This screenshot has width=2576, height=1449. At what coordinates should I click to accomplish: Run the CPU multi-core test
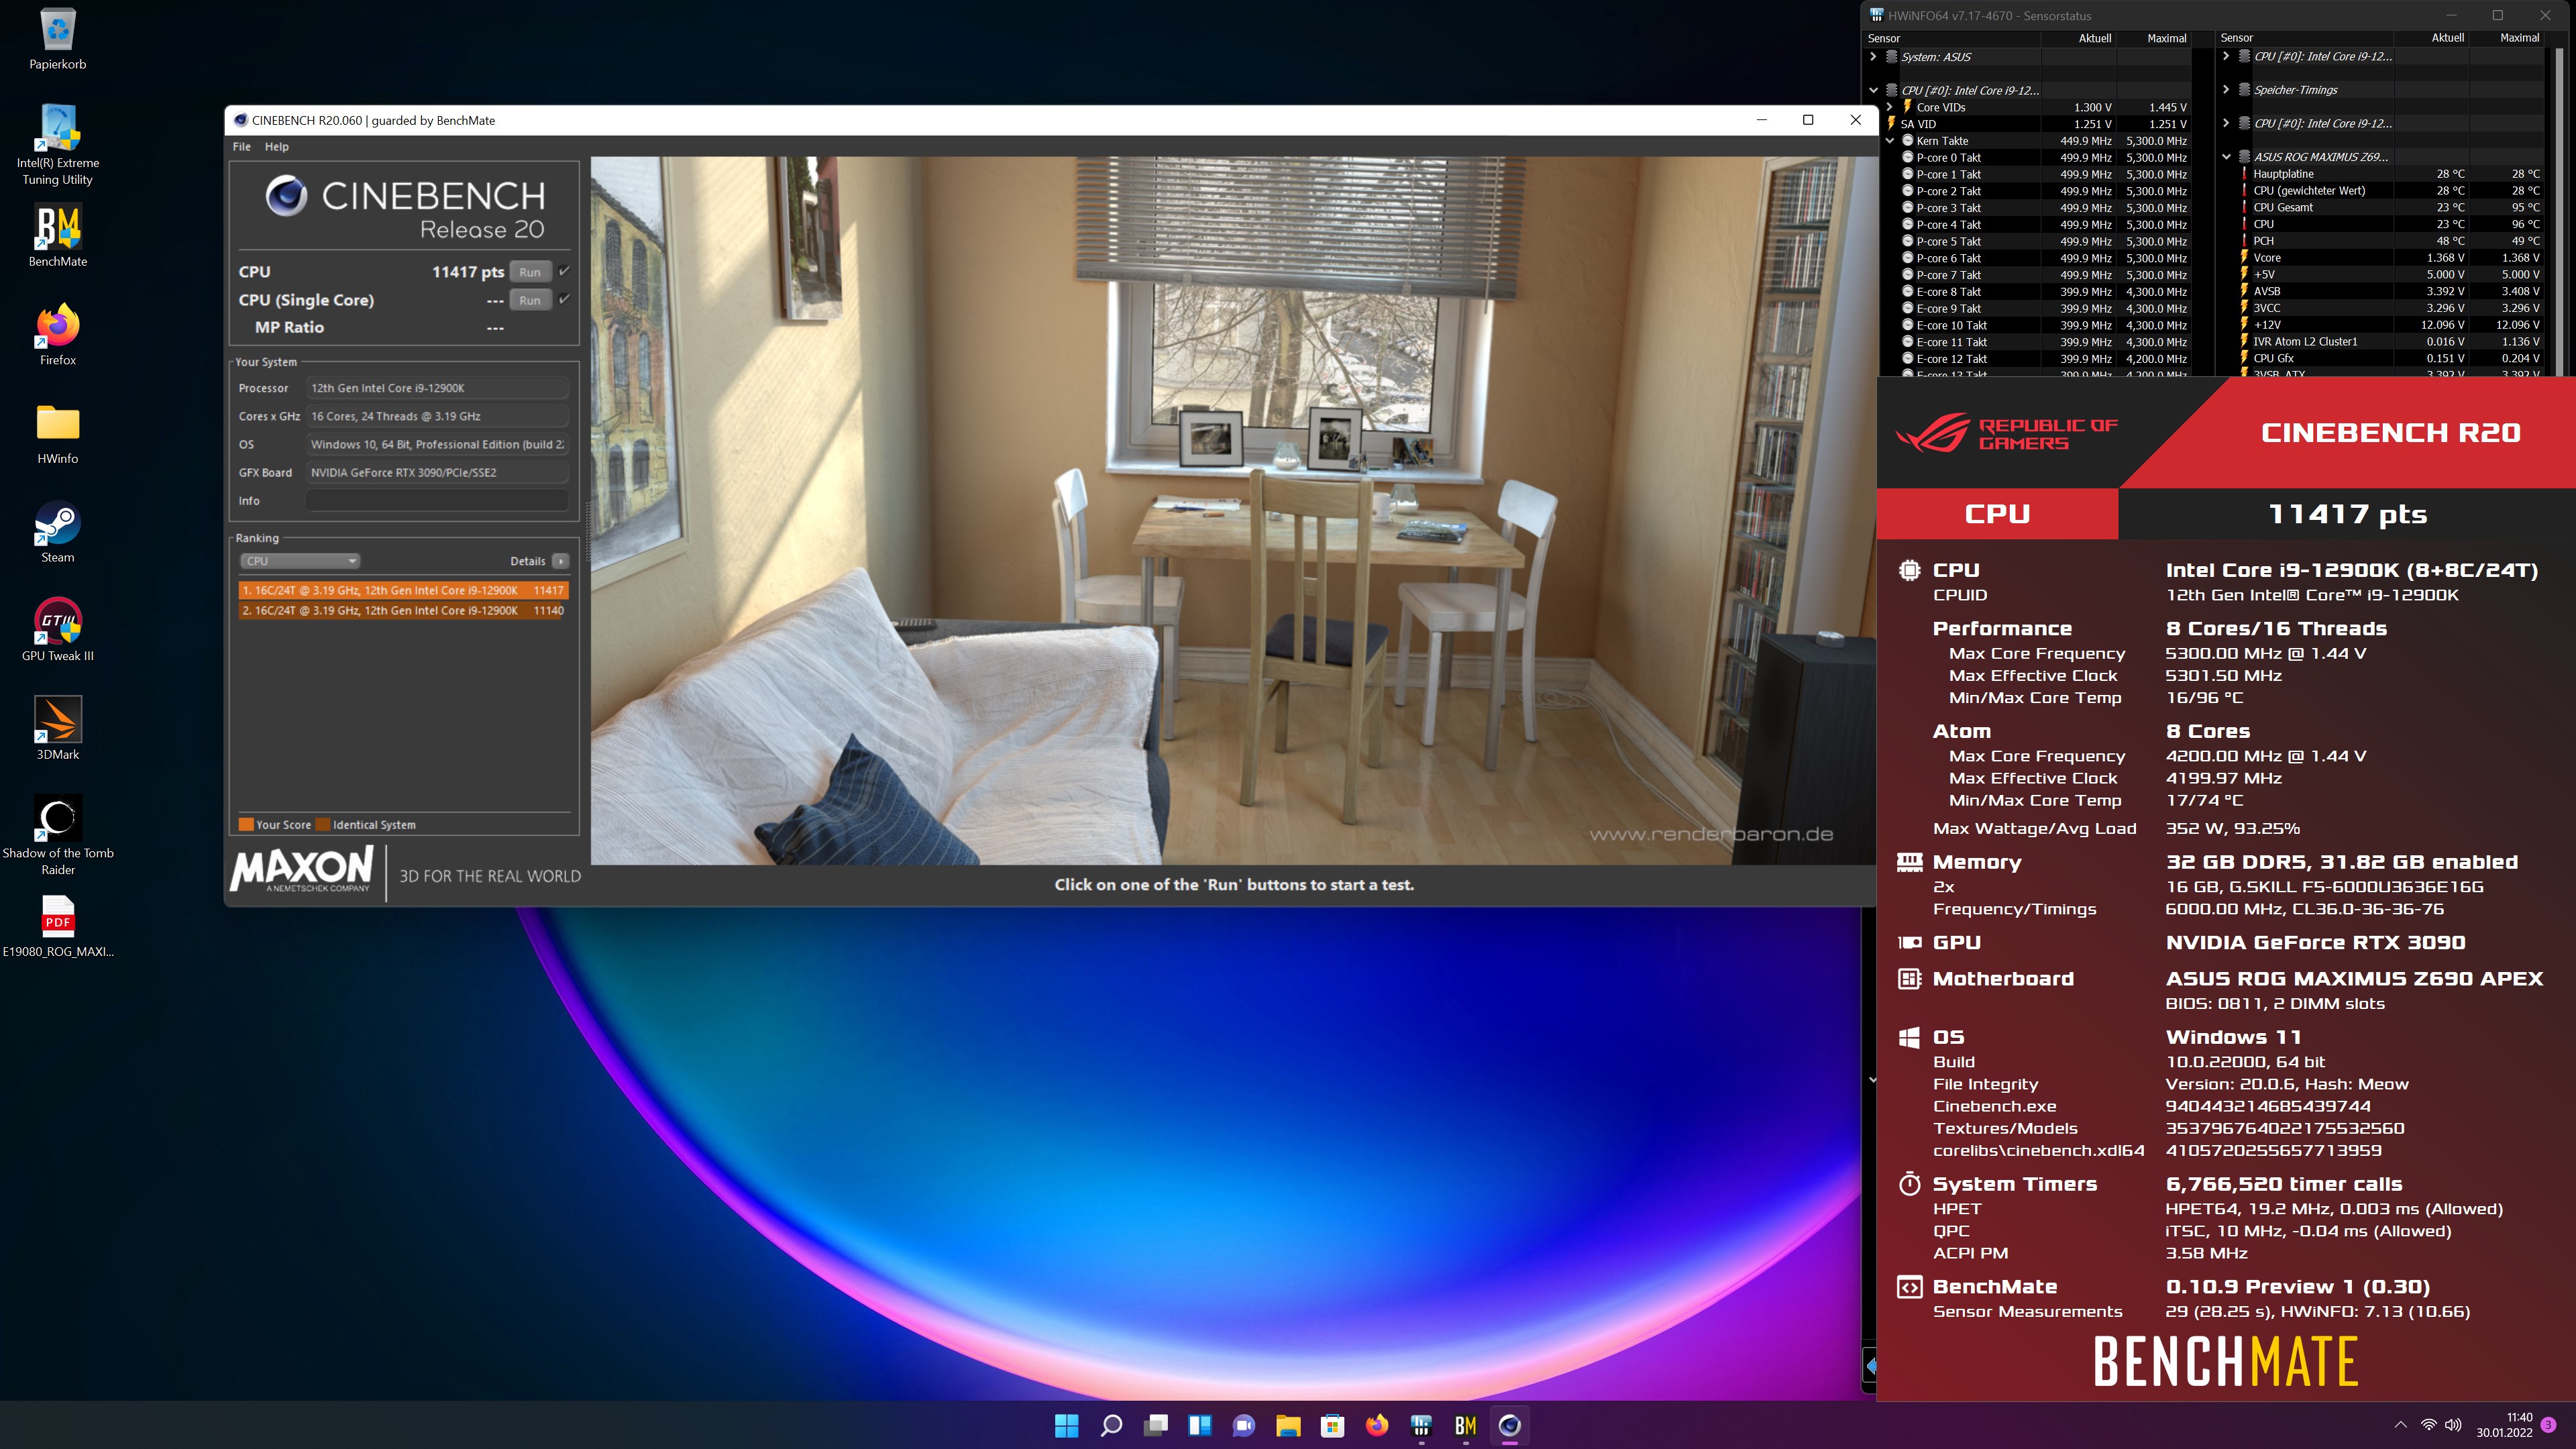click(x=530, y=271)
